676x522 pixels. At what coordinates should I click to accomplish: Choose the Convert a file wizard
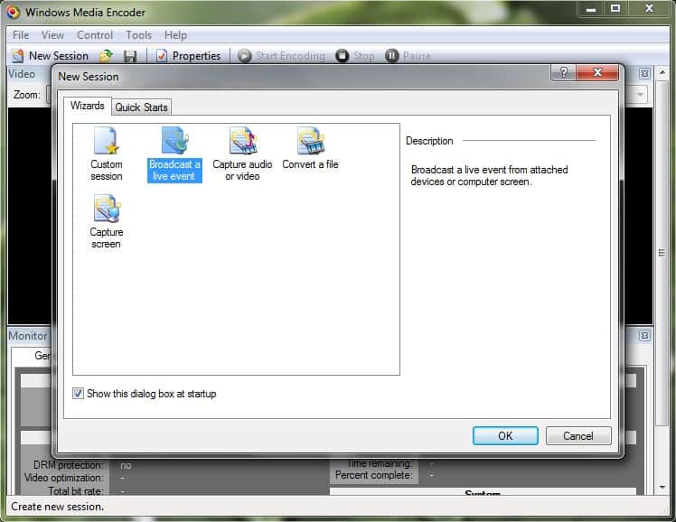tap(310, 148)
